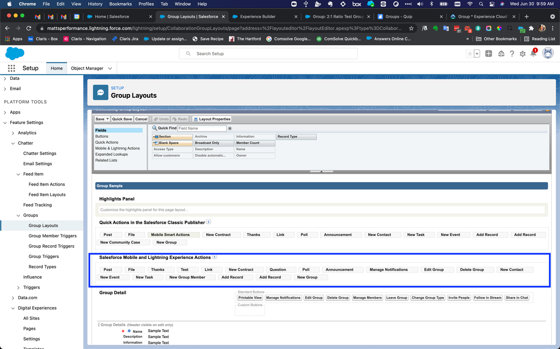Expand the Data node in the sidebar

click(5, 78)
